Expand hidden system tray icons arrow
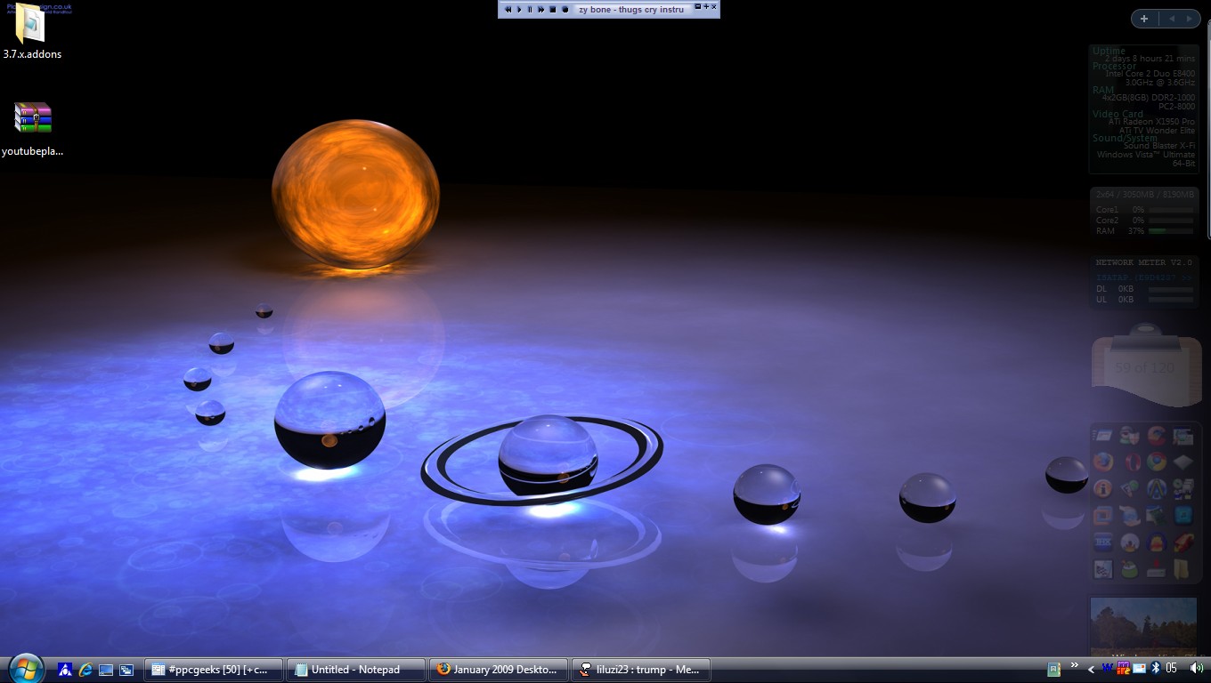Screen dimensions: 1211x683 point(1092,669)
